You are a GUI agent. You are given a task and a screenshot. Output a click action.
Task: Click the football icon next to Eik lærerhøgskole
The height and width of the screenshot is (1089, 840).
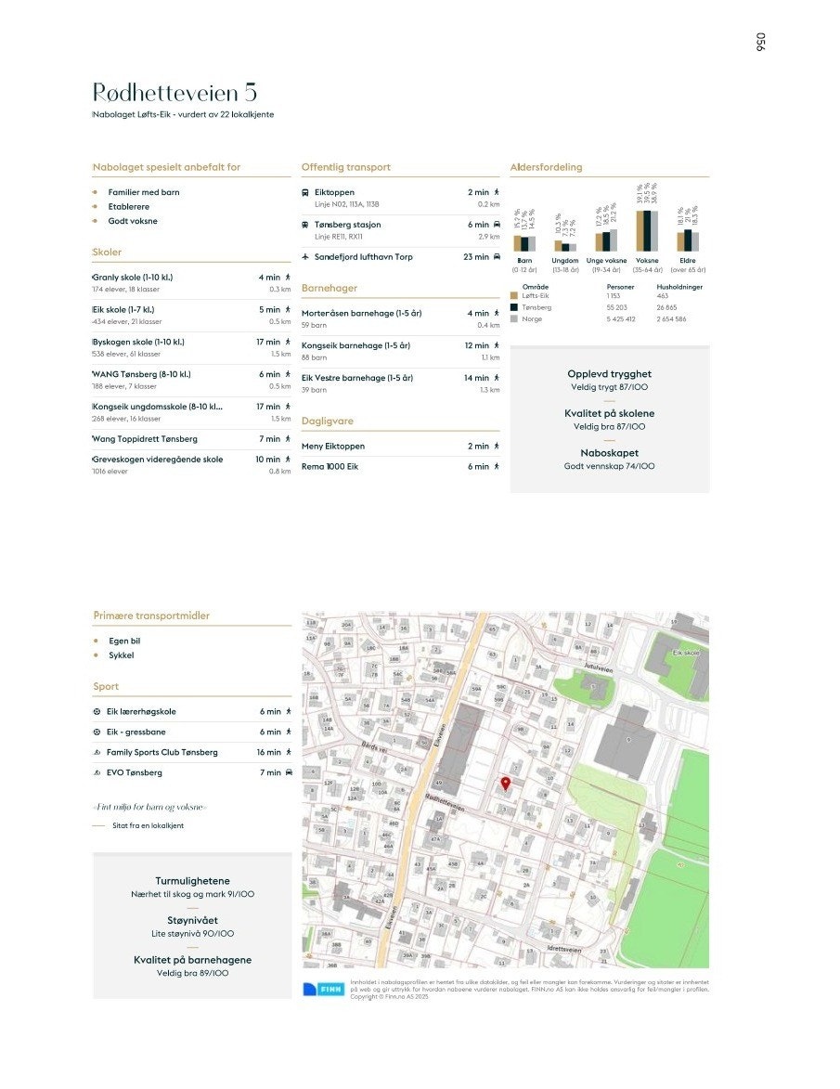point(96,711)
